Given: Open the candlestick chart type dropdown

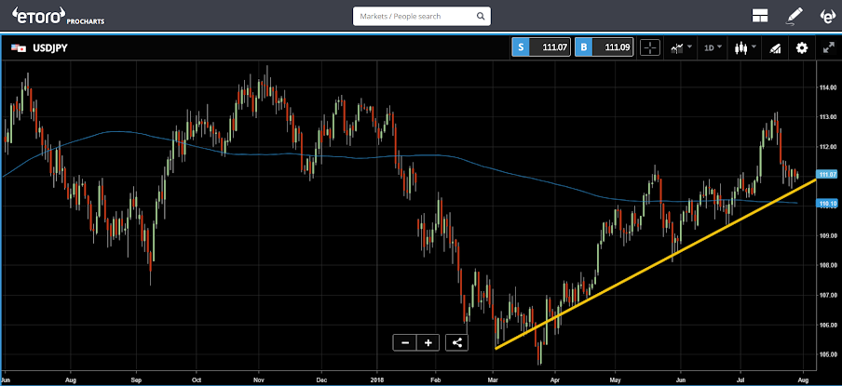Looking at the screenshot, I should [x=746, y=47].
